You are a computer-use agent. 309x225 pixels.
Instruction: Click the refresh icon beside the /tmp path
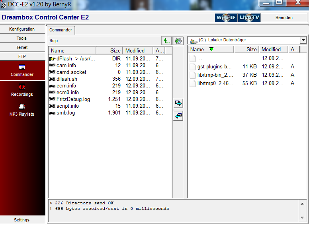(178, 41)
